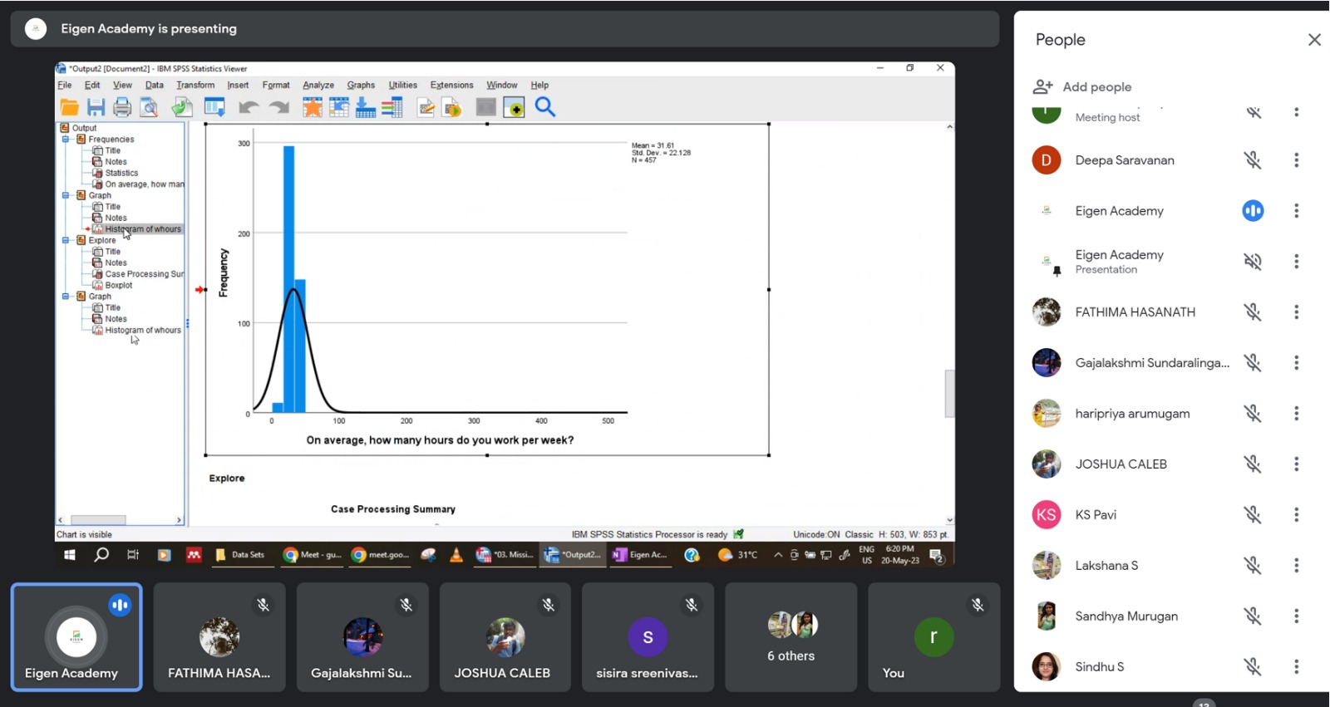Click the Print Preview icon in SPSS toolbar
This screenshot has height=707, width=1330.
tap(149, 107)
